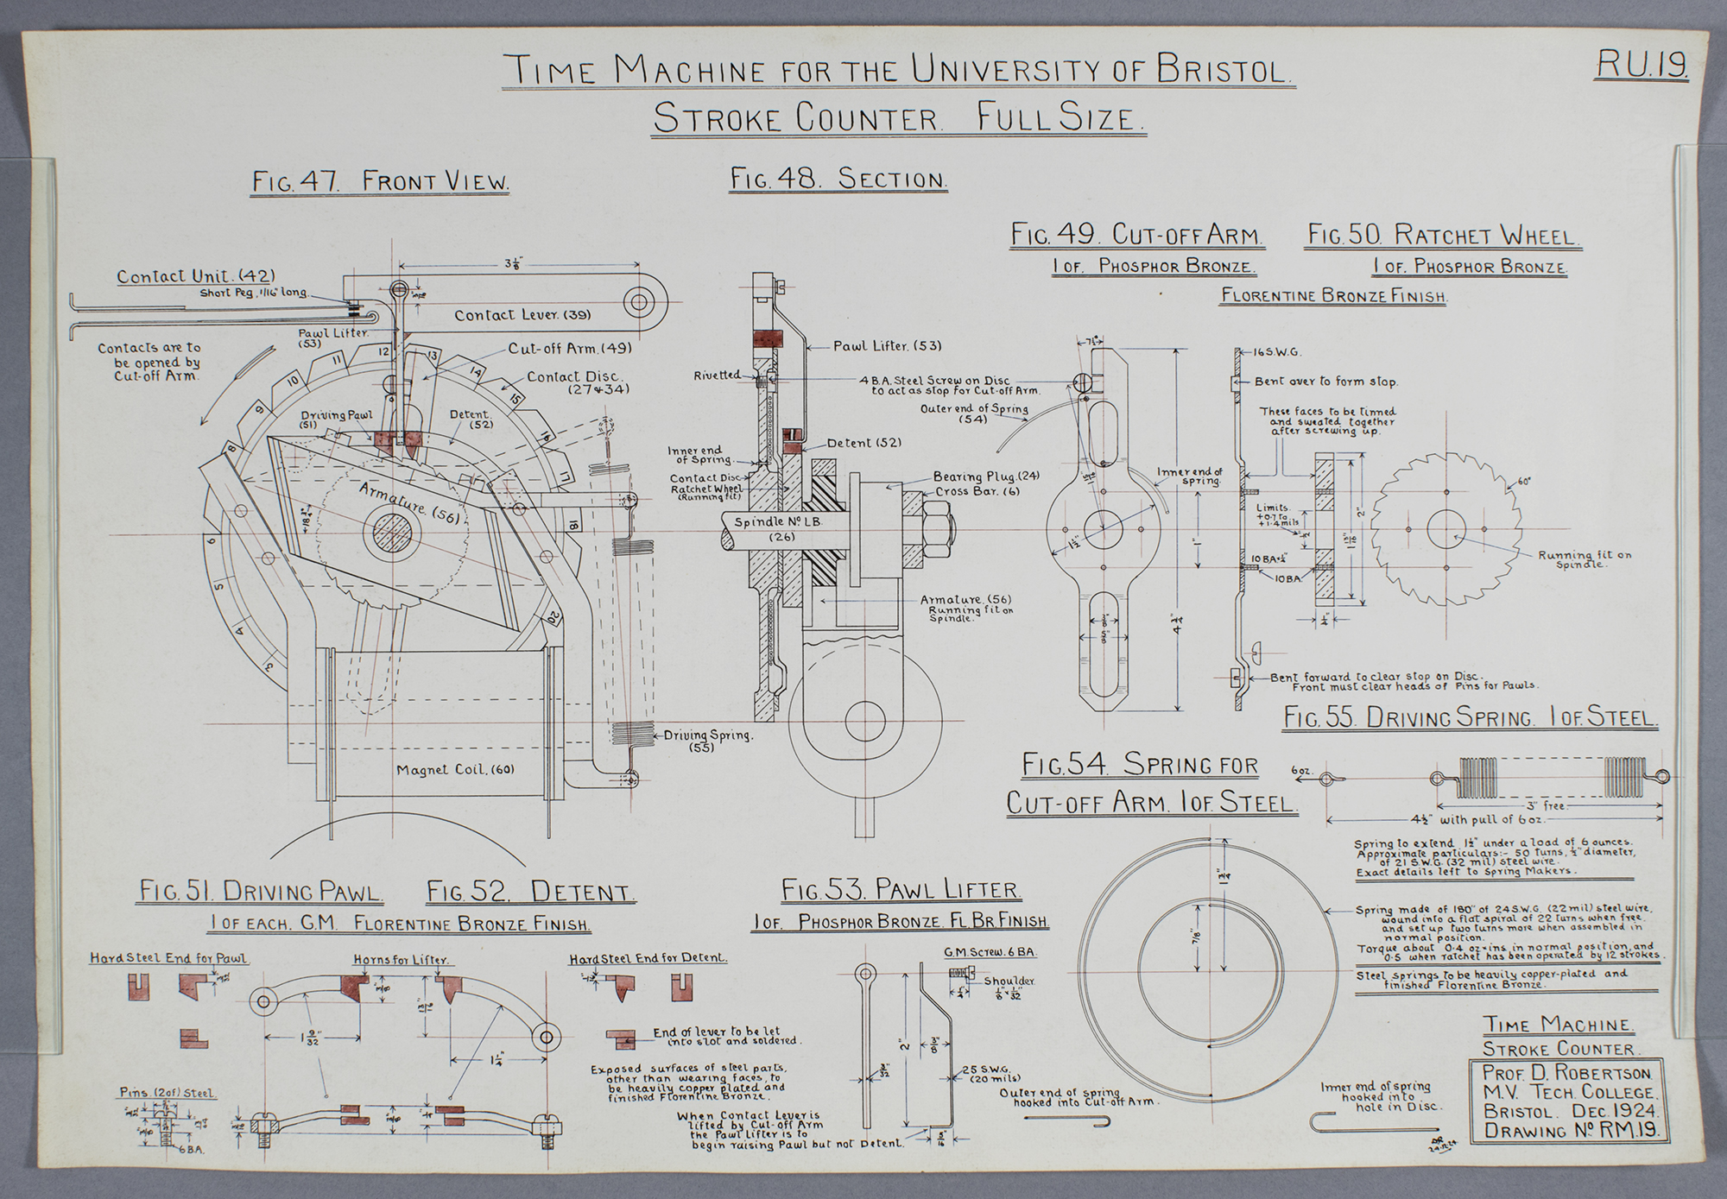Click the 'Stroke Counter. Full Size.' heading

[898, 117]
